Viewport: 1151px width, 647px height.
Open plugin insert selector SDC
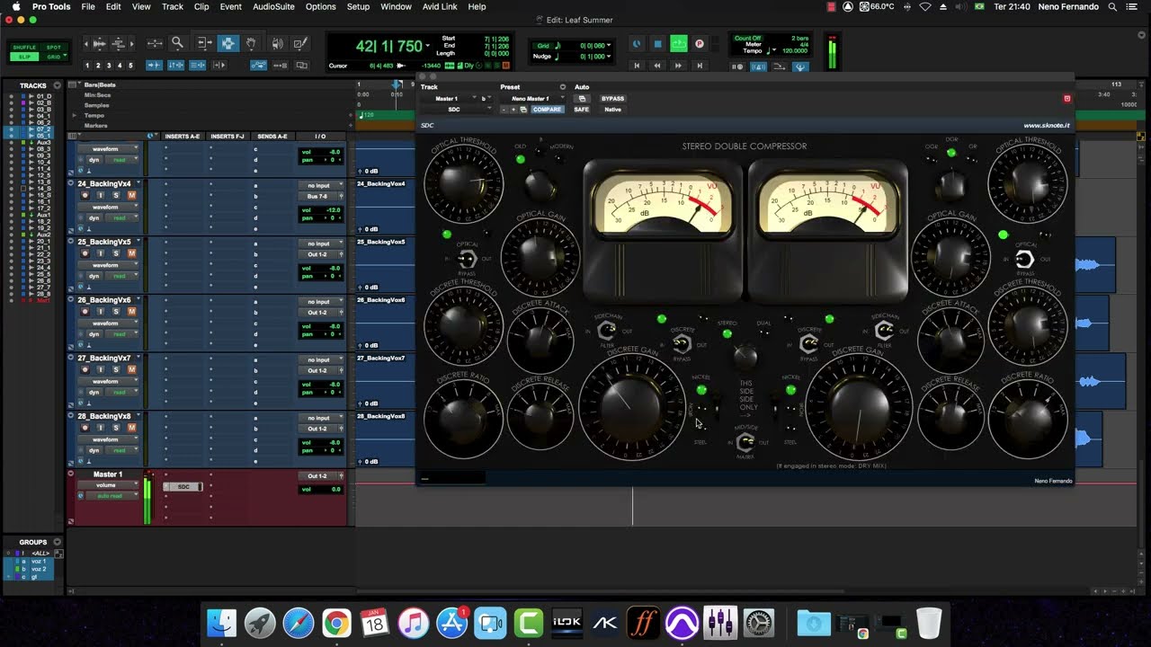[456, 110]
